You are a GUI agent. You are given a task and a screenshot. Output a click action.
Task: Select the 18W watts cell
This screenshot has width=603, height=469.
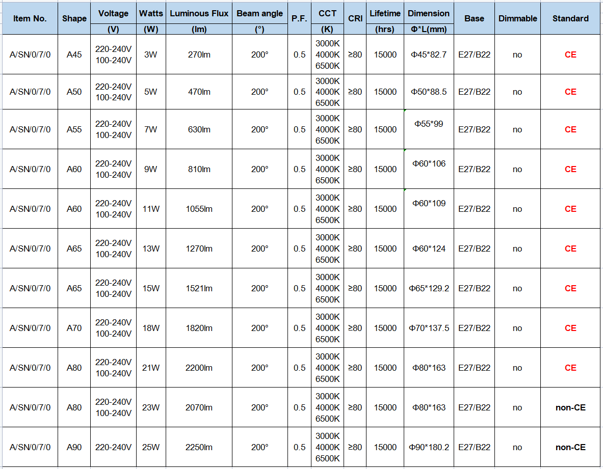151,328
